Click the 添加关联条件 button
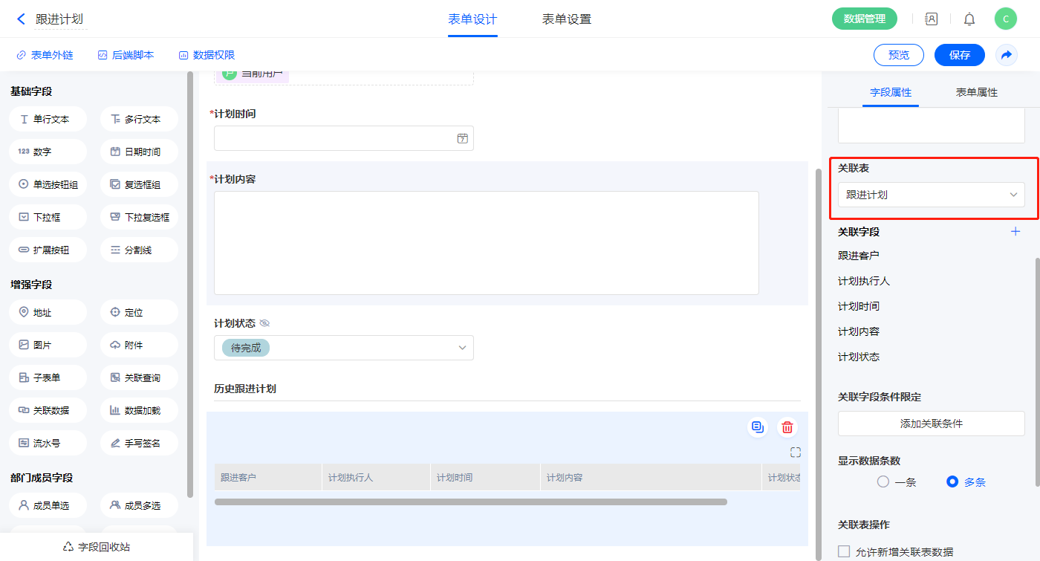Viewport: 1040px width, 561px height. click(931, 424)
